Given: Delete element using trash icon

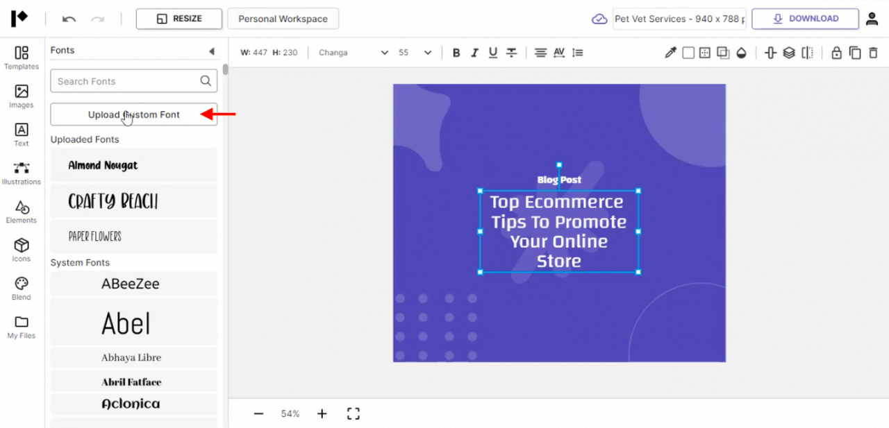Looking at the screenshot, I should [874, 53].
